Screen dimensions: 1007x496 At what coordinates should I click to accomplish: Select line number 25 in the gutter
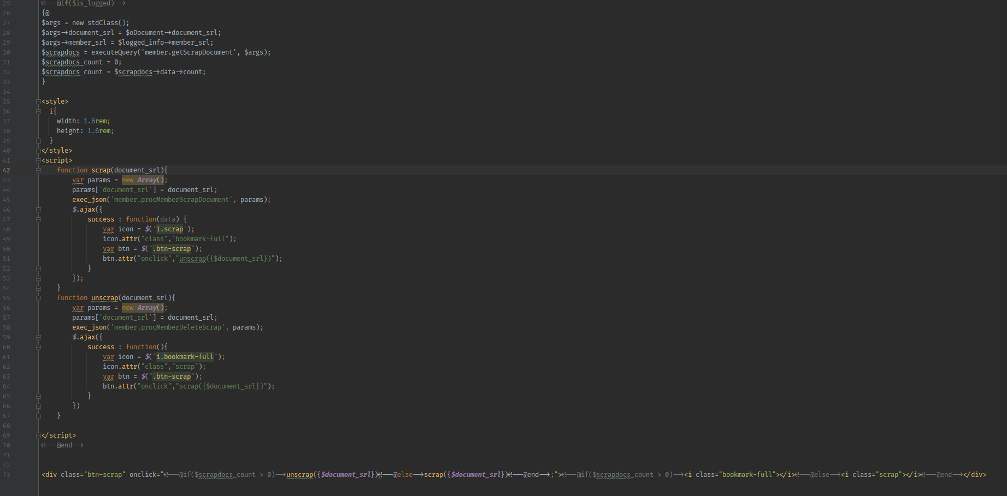pos(7,3)
